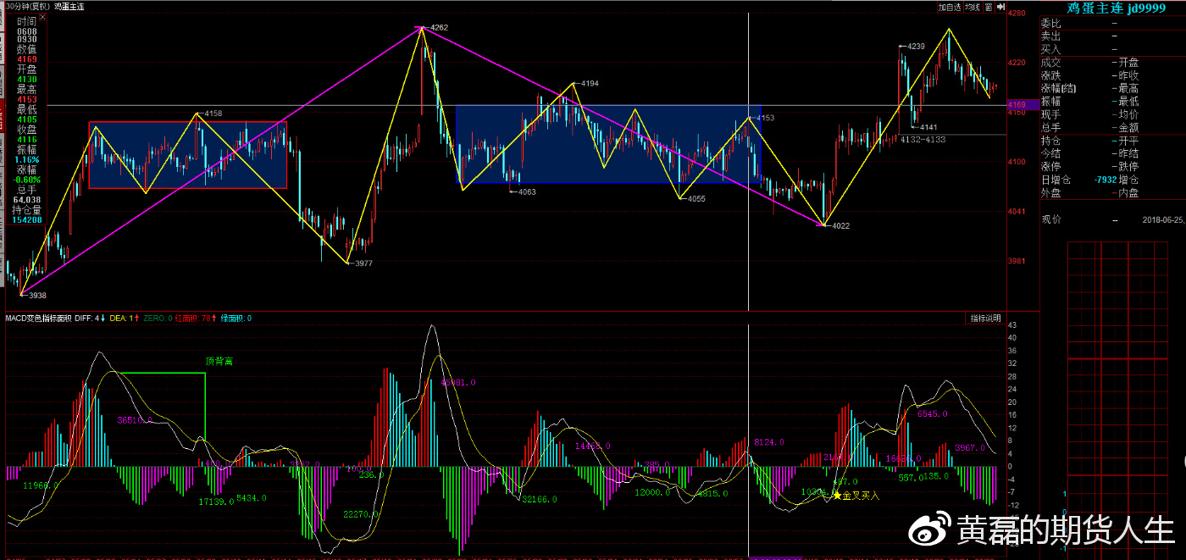Click the 4055 low price label
This screenshot has width=1186, height=560.
pyautogui.click(x=696, y=198)
